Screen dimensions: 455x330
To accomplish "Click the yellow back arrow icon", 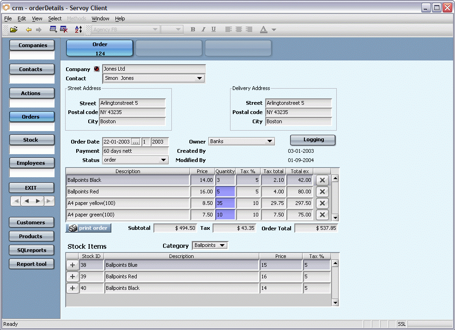I will 29,30.
